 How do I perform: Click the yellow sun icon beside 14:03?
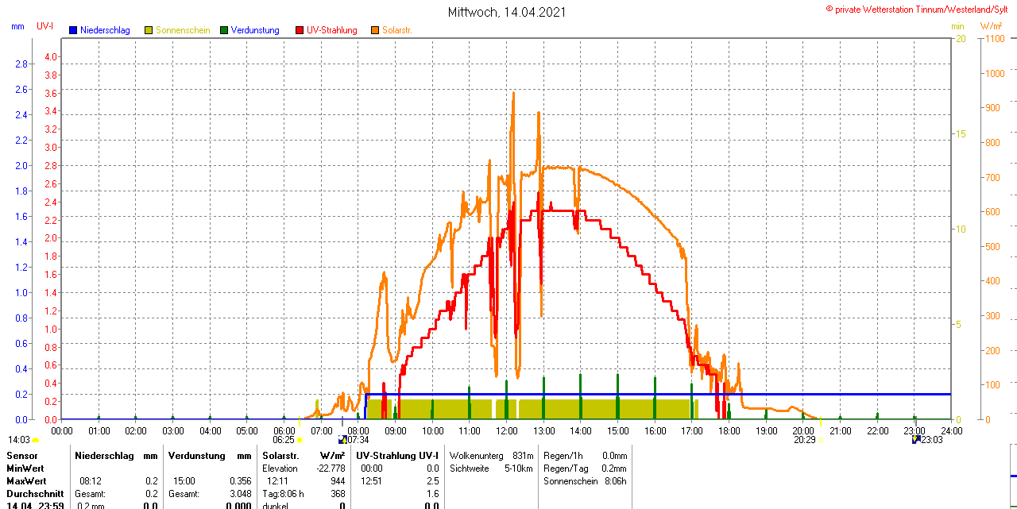point(35,440)
